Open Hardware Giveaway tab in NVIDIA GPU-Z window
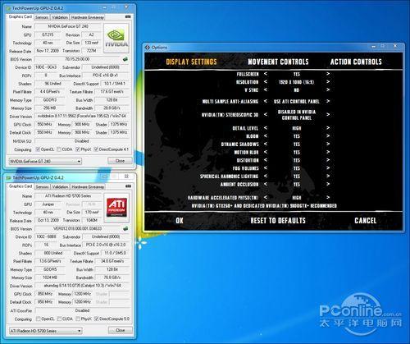 [x=88, y=17]
